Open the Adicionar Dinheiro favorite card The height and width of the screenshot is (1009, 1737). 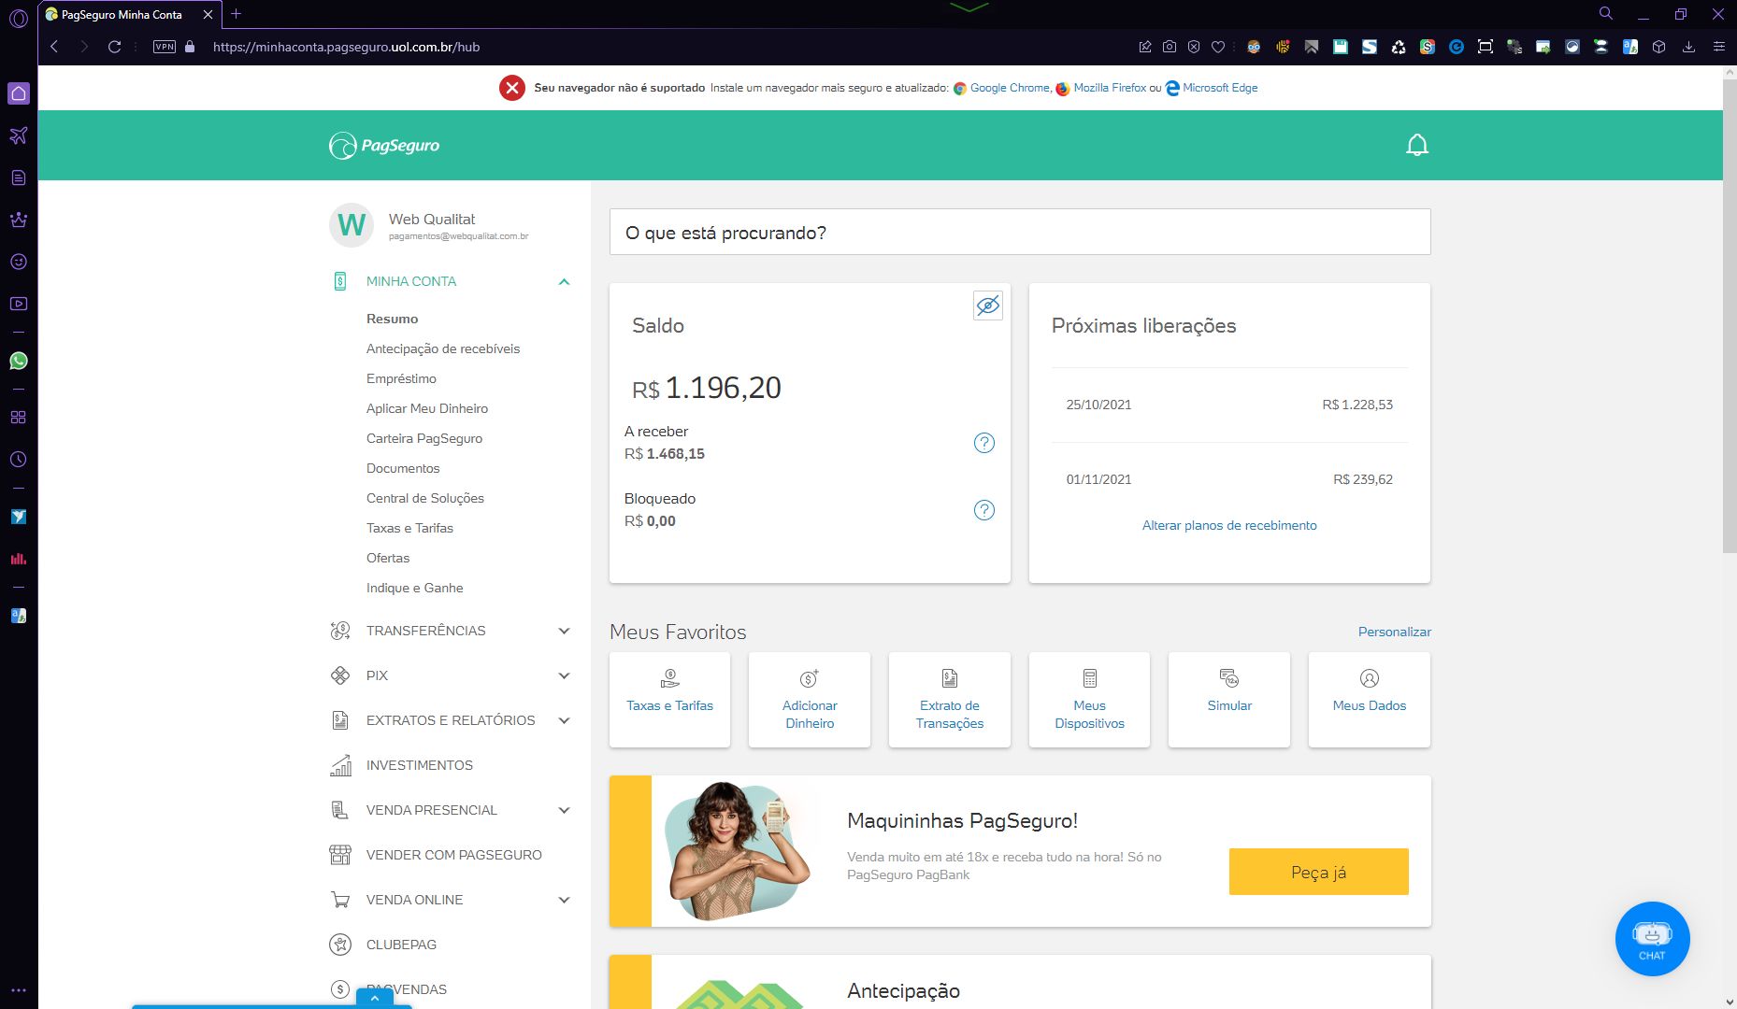point(810,700)
